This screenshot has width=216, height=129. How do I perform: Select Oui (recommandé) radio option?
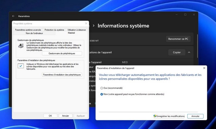[102, 88]
